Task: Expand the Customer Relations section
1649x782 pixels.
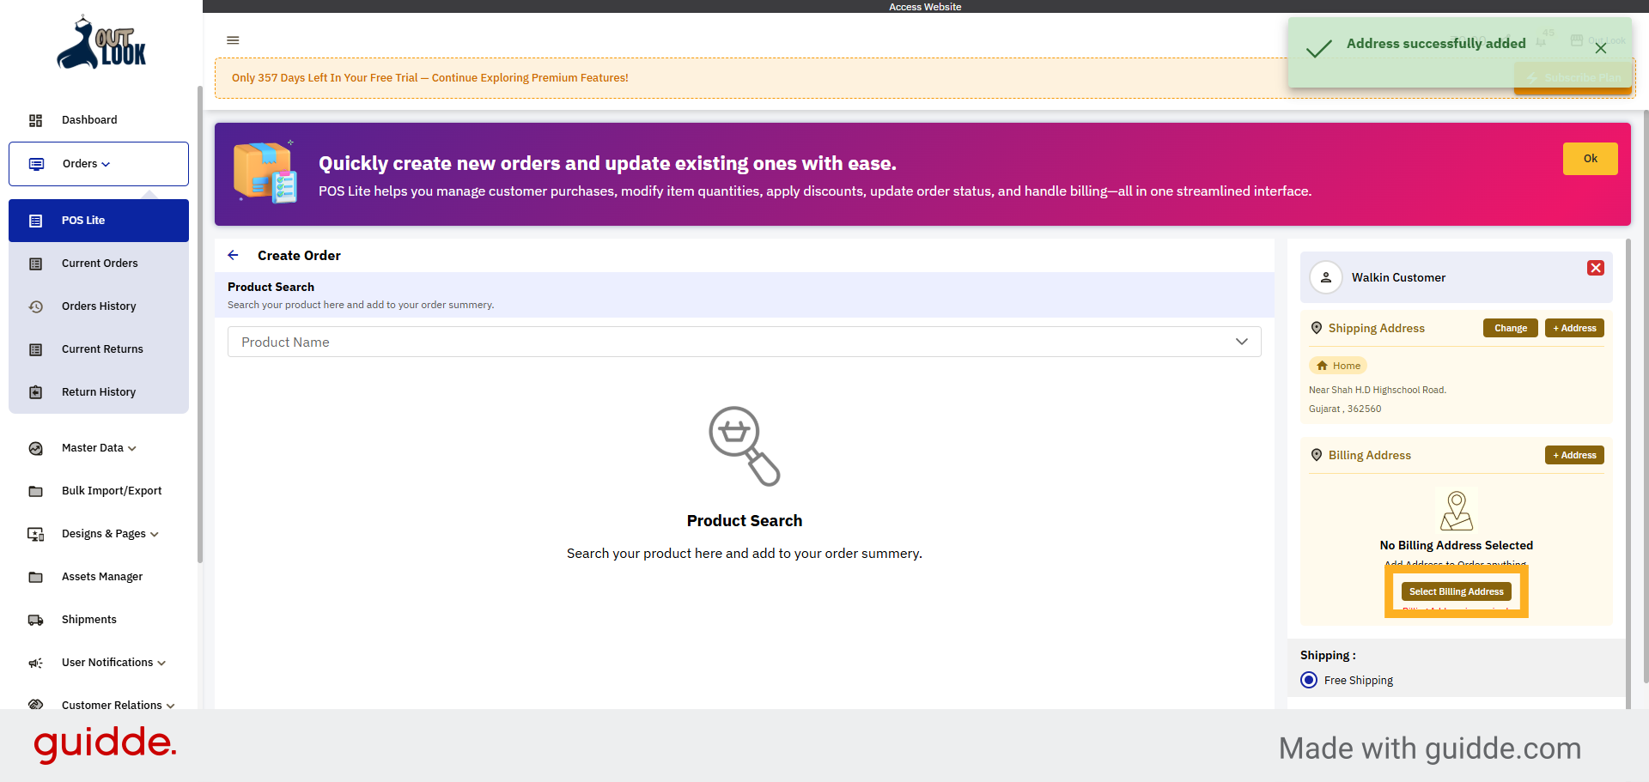Action: click(x=112, y=705)
